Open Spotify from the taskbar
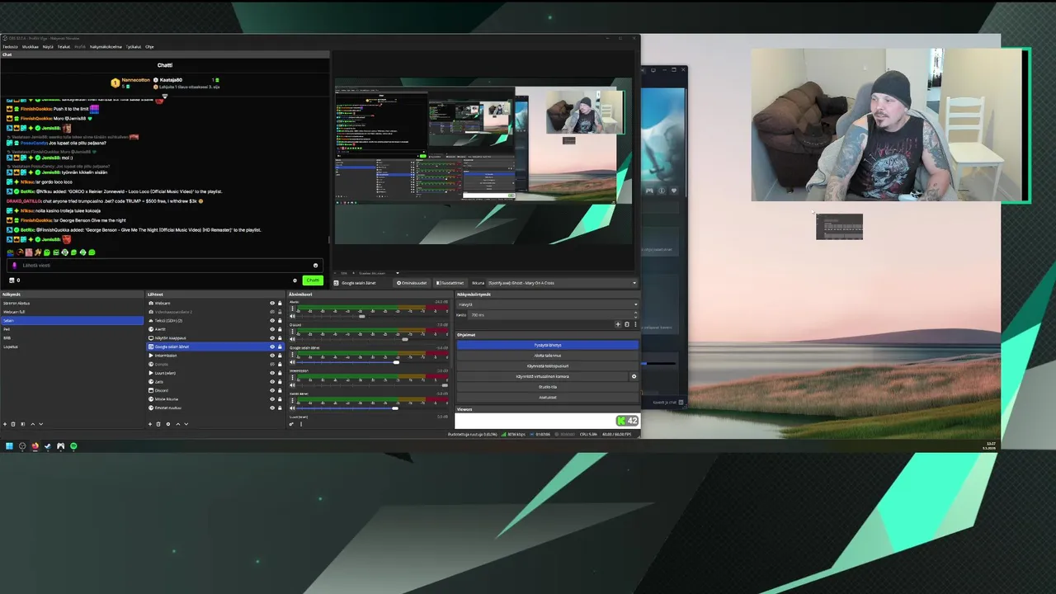Screen dimensions: 1056x594 tap(73, 445)
